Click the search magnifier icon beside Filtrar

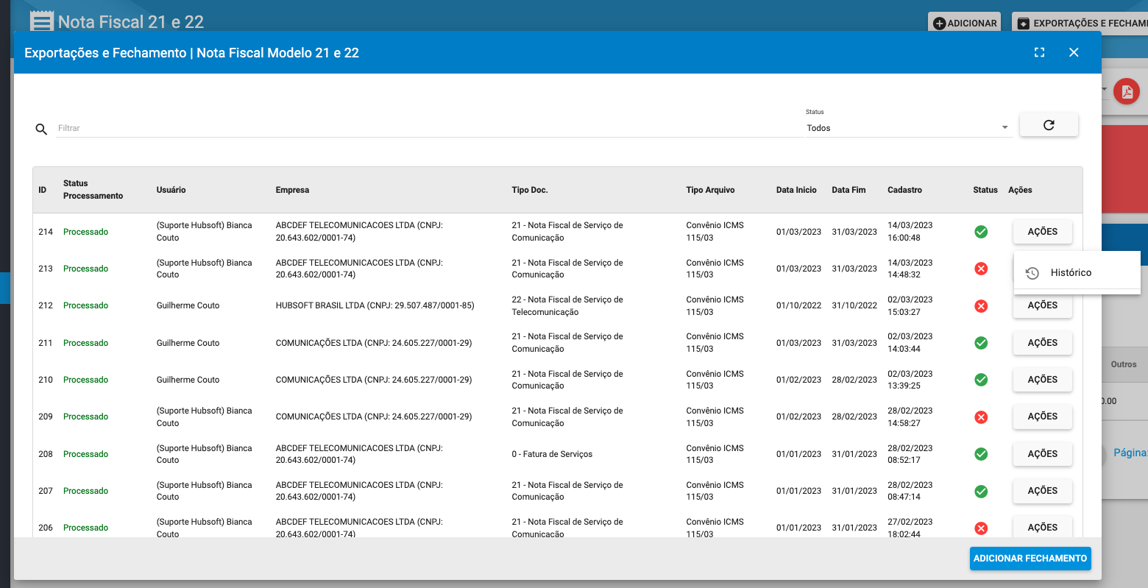(x=41, y=129)
